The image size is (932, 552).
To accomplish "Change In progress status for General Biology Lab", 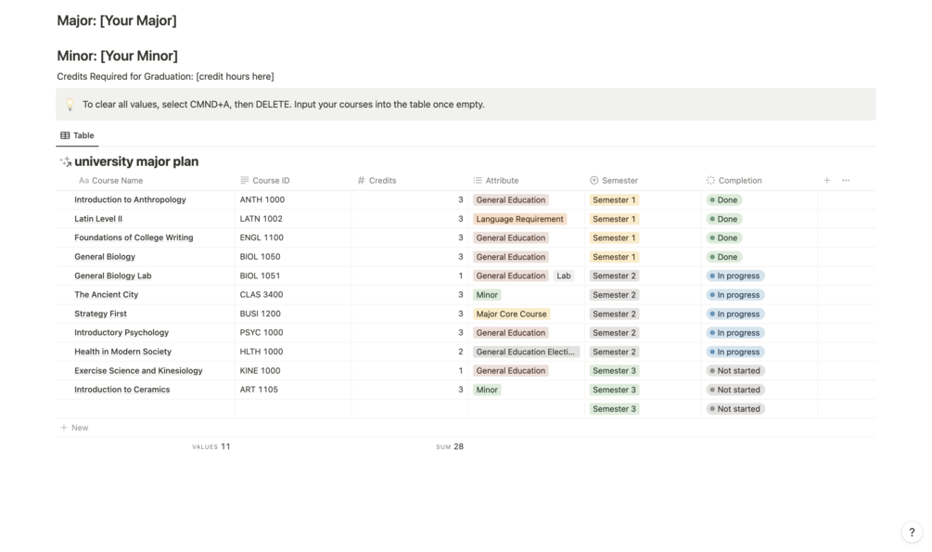I will (x=734, y=276).
